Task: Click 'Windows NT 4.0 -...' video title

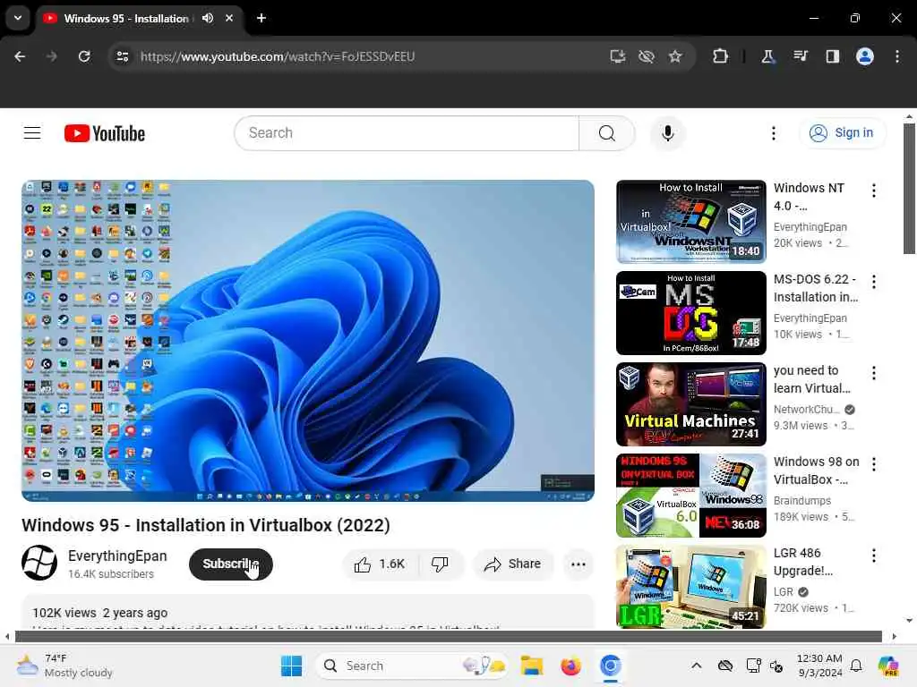Action: tap(809, 197)
